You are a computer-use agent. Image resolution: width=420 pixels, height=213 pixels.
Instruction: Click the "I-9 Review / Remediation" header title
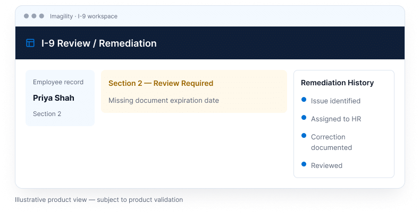[99, 43]
